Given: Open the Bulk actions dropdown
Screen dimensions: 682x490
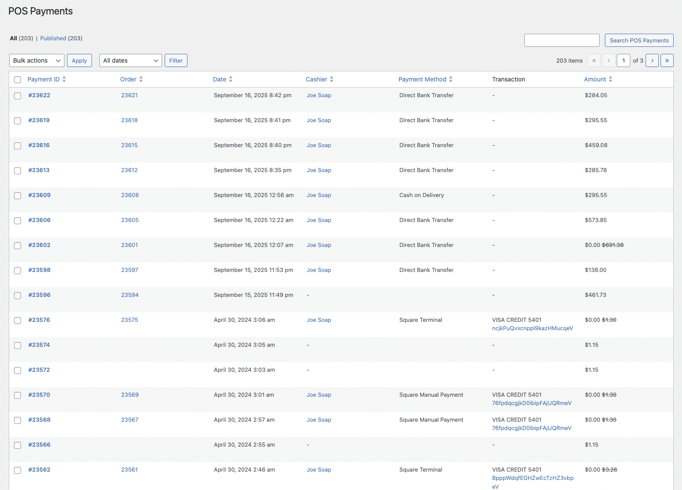Looking at the screenshot, I should 37,60.
